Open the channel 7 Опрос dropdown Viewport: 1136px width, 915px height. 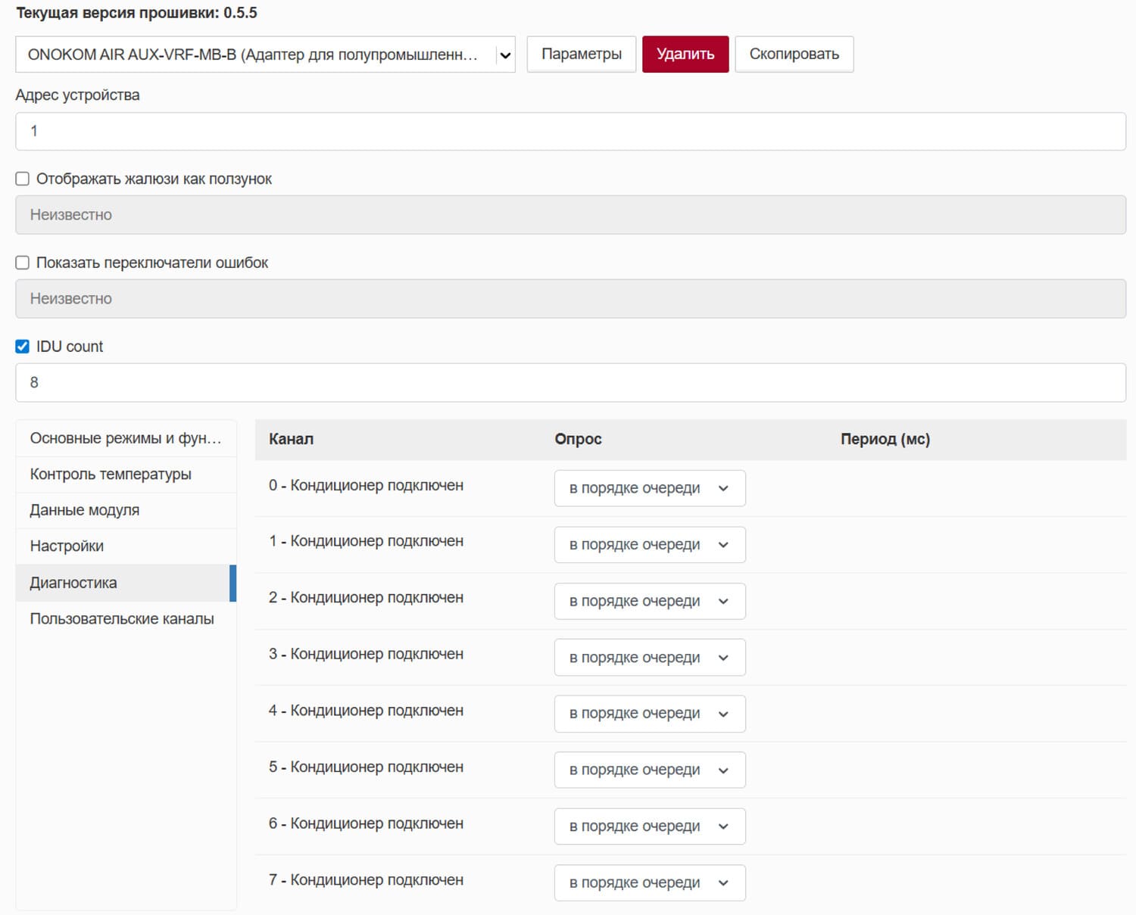[x=649, y=883]
